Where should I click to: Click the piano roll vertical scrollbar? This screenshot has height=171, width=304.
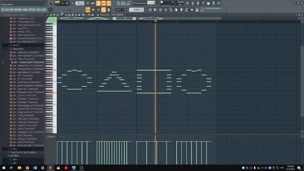302,81
